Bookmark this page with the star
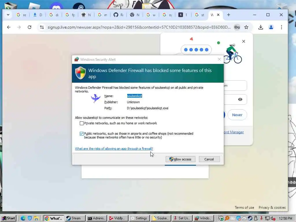 click(x=246, y=27)
